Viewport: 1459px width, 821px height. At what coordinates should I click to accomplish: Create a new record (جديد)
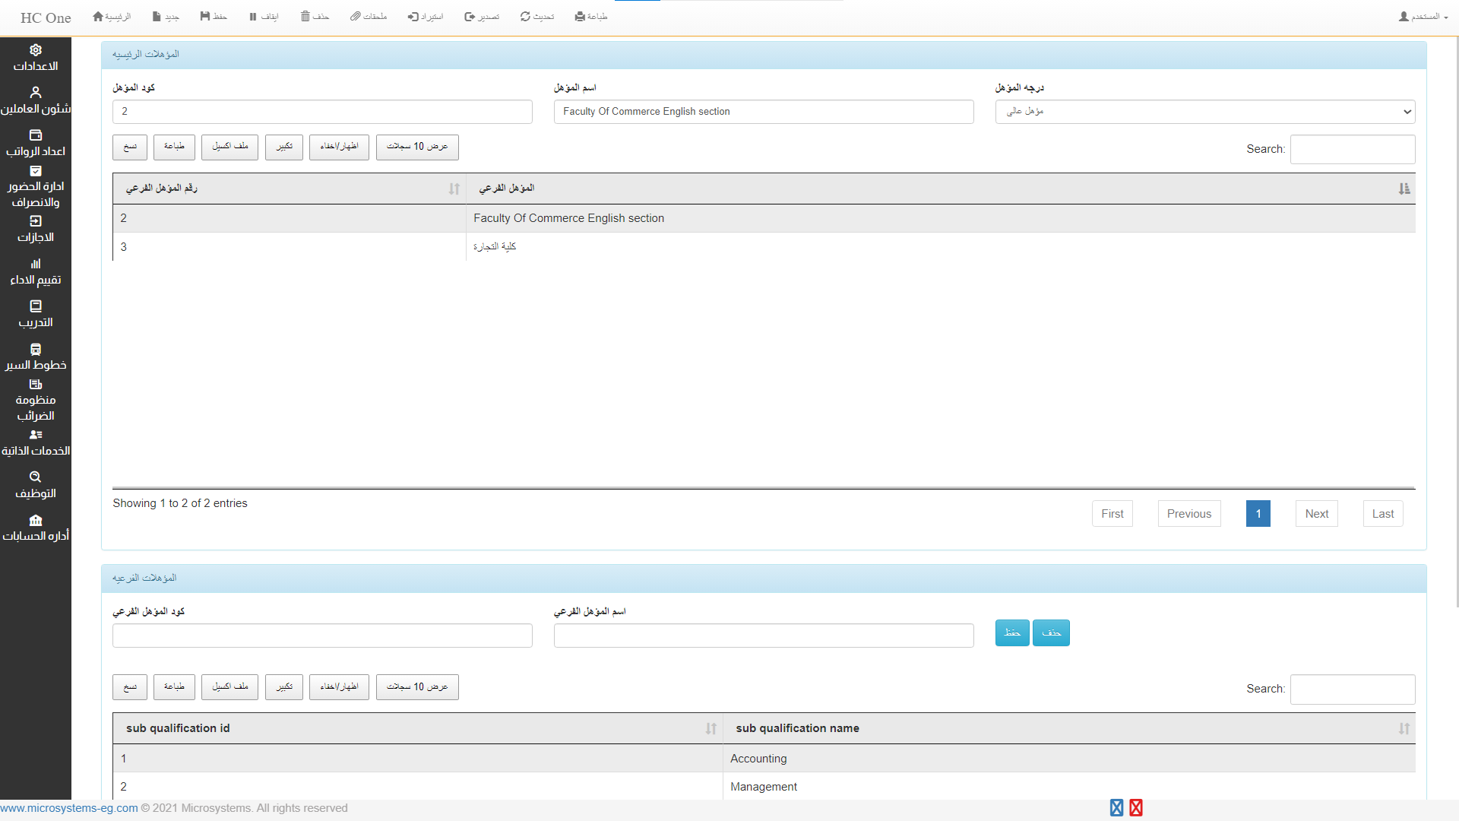[166, 17]
